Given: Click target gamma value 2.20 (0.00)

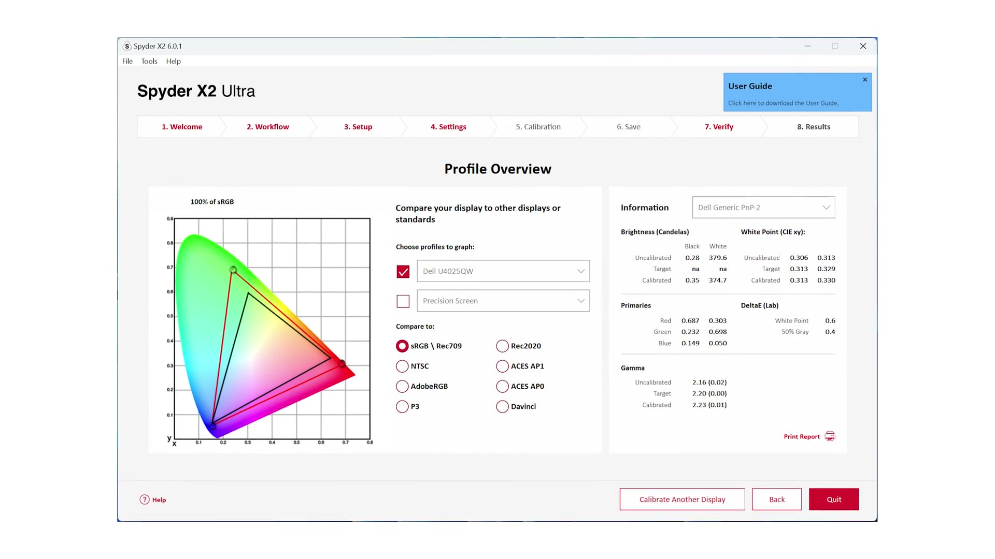Looking at the screenshot, I should (709, 394).
